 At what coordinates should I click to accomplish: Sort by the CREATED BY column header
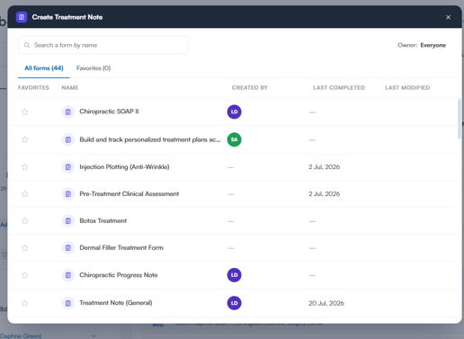[x=249, y=87]
